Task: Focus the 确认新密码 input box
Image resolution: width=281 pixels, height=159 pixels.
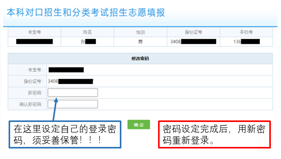Action: click(73, 104)
